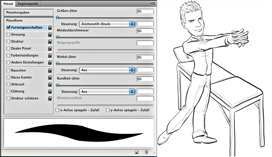Check y-Achse spiegeln – Zufall
This screenshot has width=272, height=157.
click(x=107, y=110)
